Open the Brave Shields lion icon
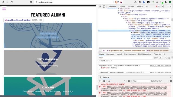 [117, 2]
